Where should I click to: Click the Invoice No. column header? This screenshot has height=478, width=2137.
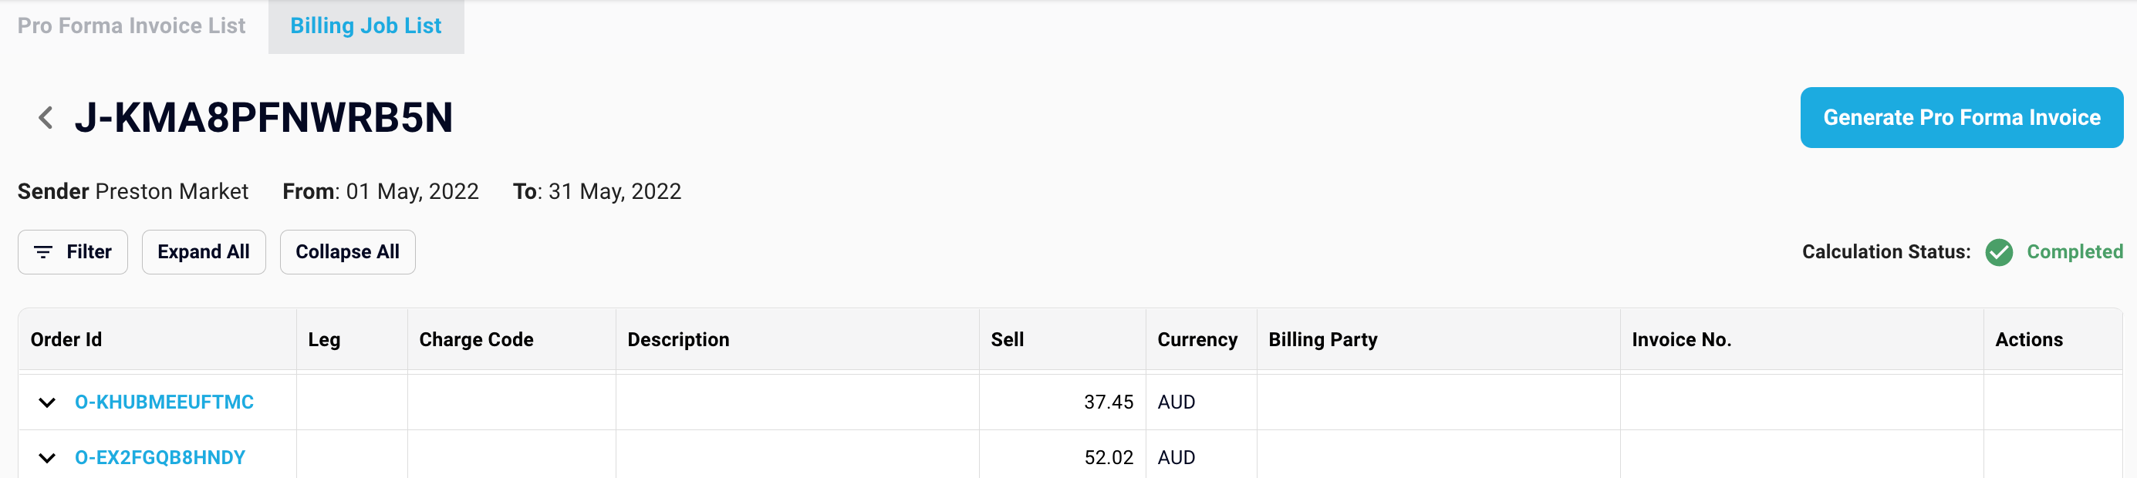[1681, 340]
